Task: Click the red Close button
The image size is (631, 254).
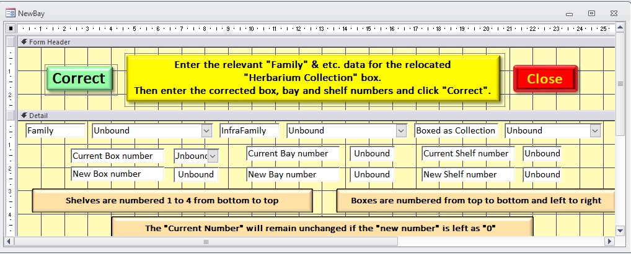Action: 545,78
